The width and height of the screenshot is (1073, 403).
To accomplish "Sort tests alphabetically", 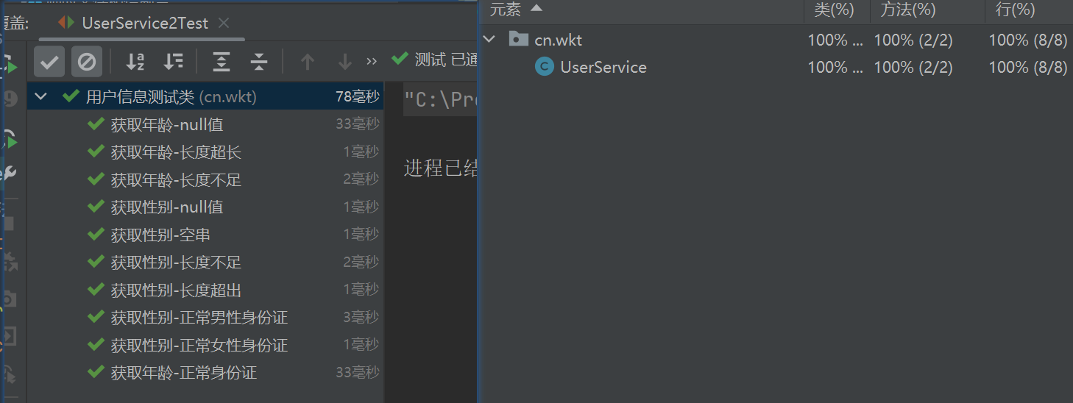I will [135, 62].
